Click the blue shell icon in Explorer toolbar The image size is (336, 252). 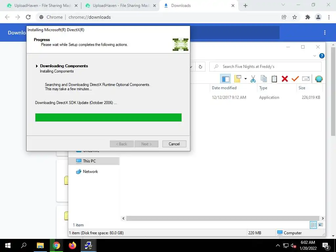point(319,79)
